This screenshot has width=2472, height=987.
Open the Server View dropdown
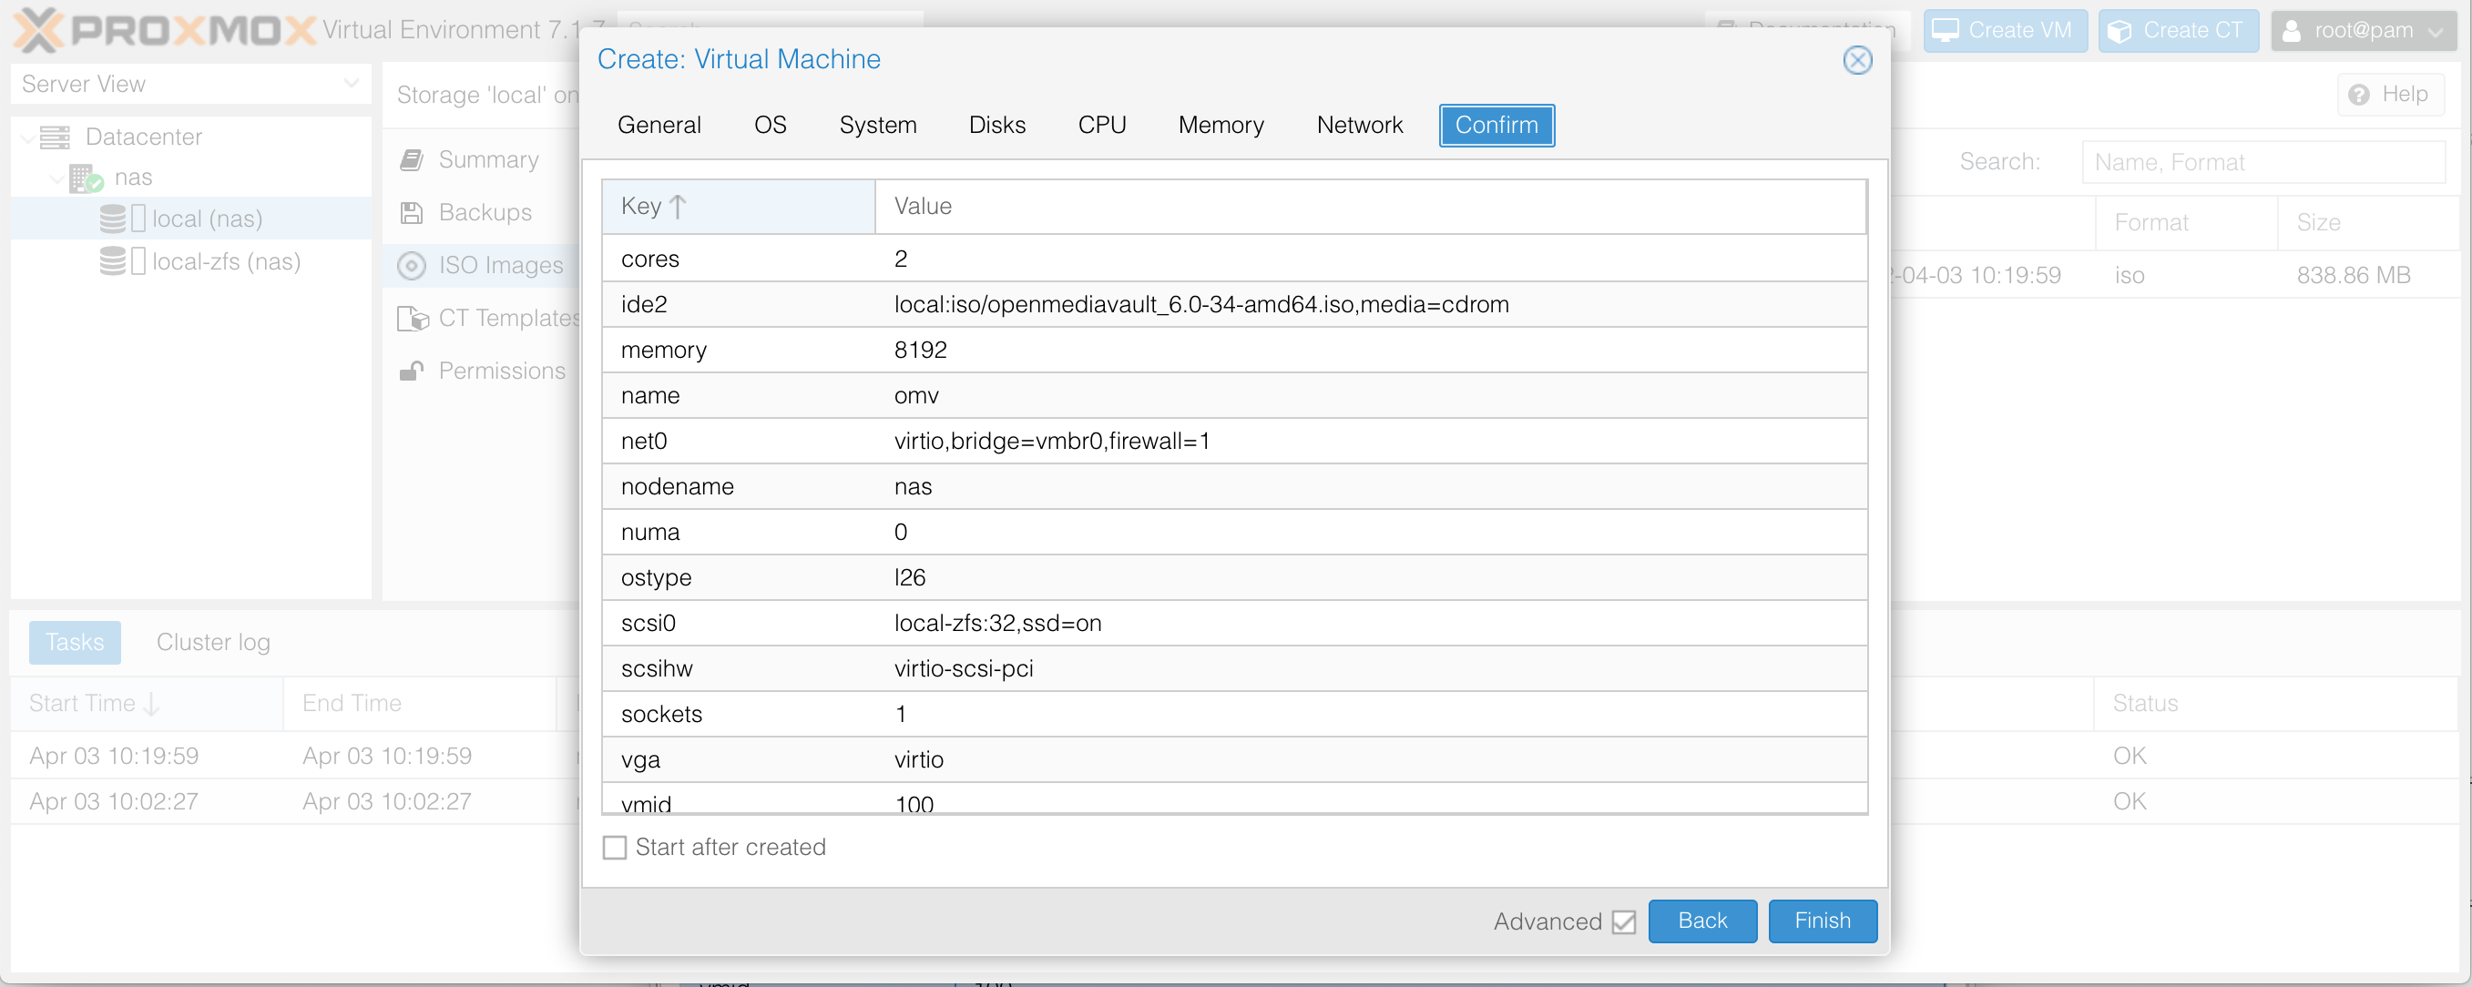(351, 84)
